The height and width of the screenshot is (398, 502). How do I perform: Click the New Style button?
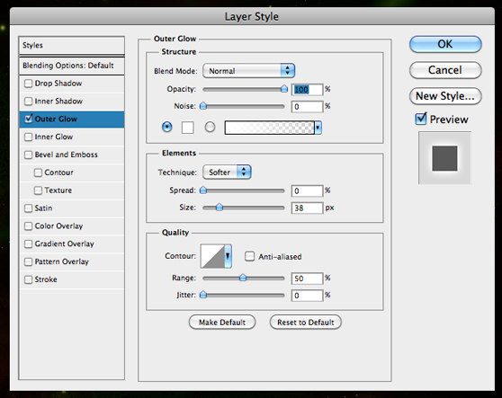(x=445, y=96)
